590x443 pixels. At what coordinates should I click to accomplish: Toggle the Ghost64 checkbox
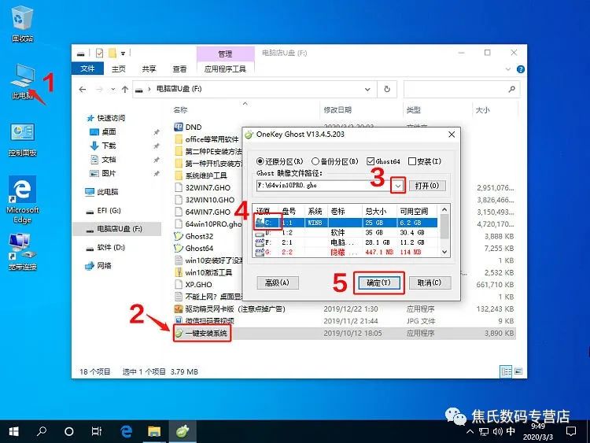383,161
